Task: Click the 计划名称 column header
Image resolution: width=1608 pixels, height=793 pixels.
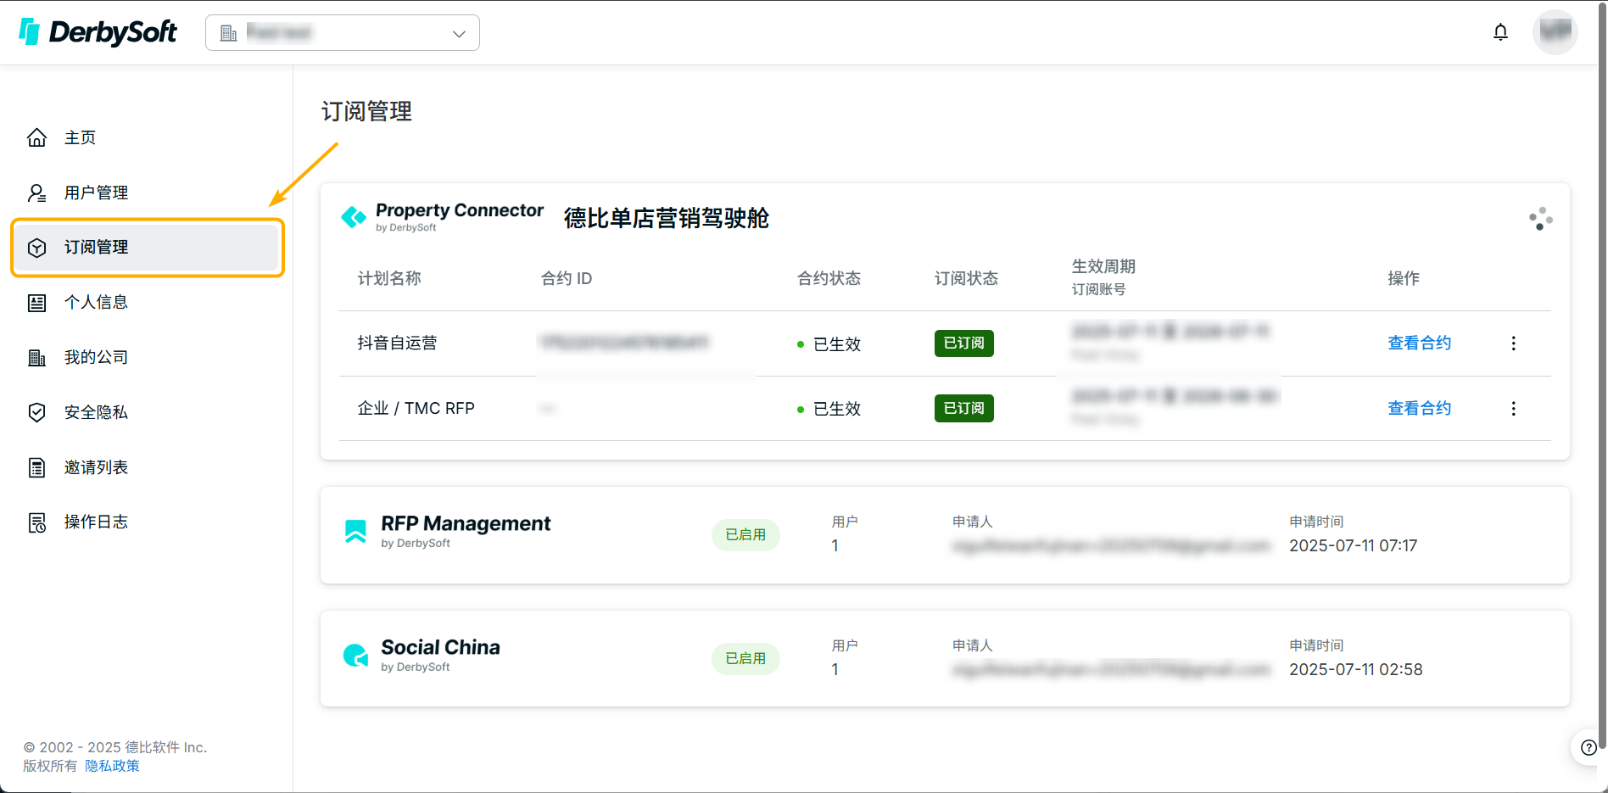Action: (x=389, y=278)
